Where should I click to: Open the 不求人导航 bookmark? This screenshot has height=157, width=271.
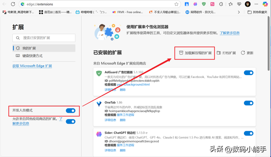(x=165, y=12)
